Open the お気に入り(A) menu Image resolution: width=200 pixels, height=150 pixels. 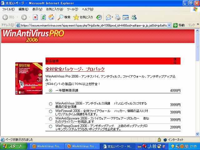tap(55, 9)
